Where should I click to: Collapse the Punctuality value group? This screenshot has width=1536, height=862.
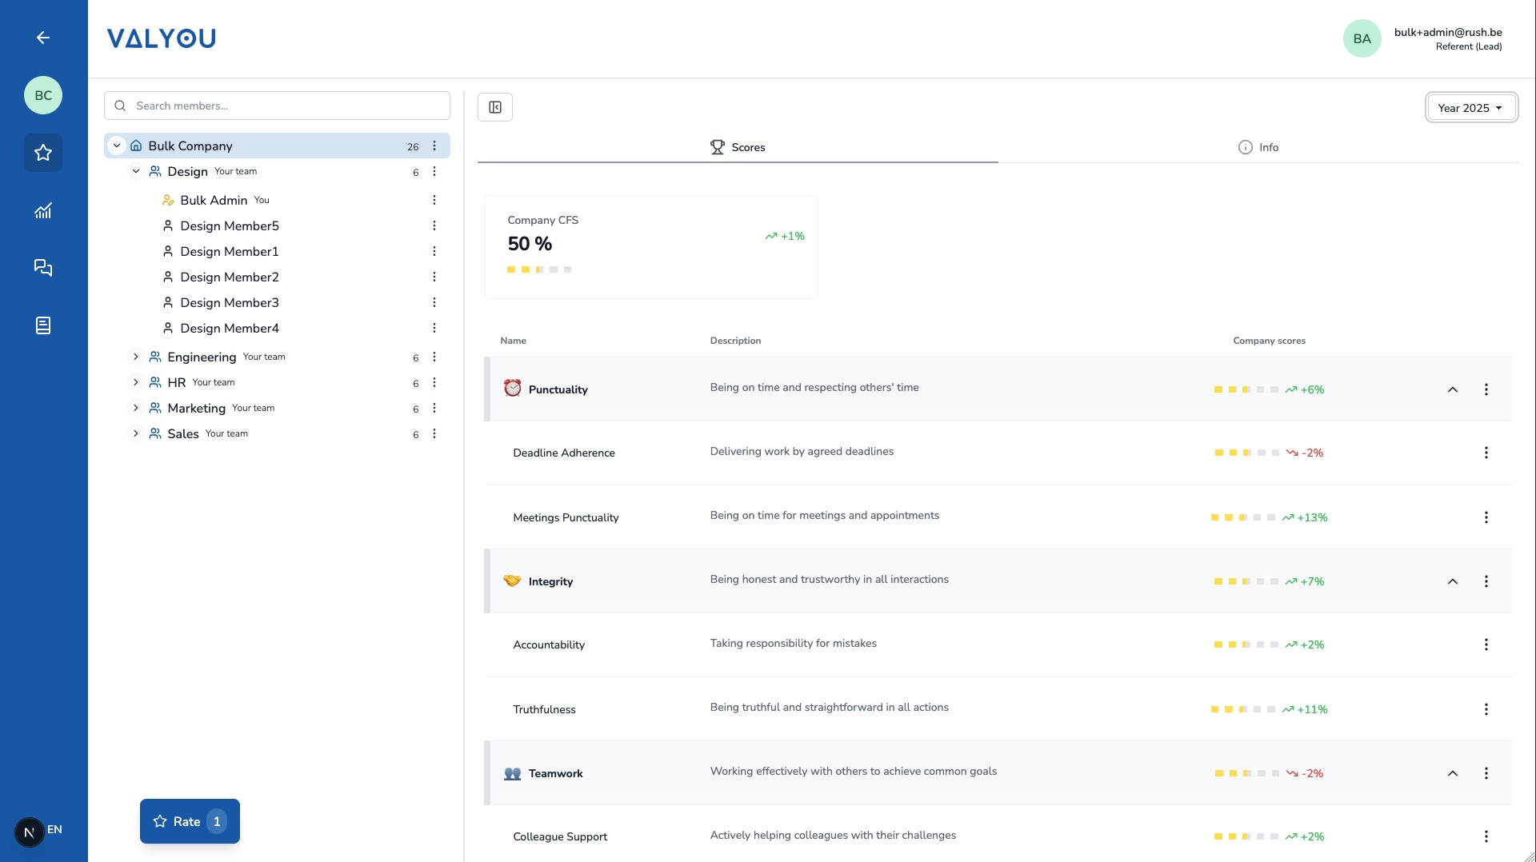[x=1453, y=389]
